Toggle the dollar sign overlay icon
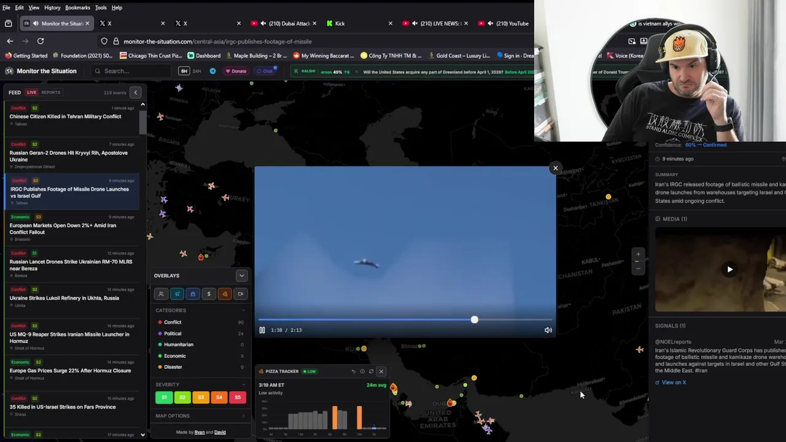The width and height of the screenshot is (786, 442). (x=209, y=294)
